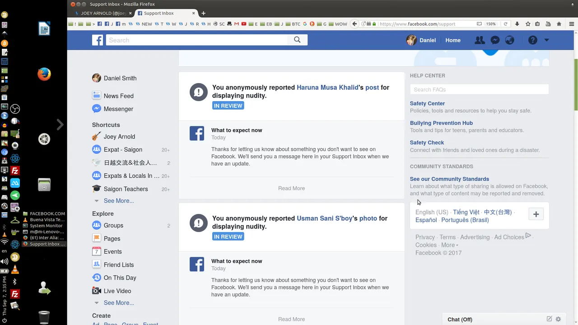Click Read More on the Haruna report

click(x=291, y=188)
